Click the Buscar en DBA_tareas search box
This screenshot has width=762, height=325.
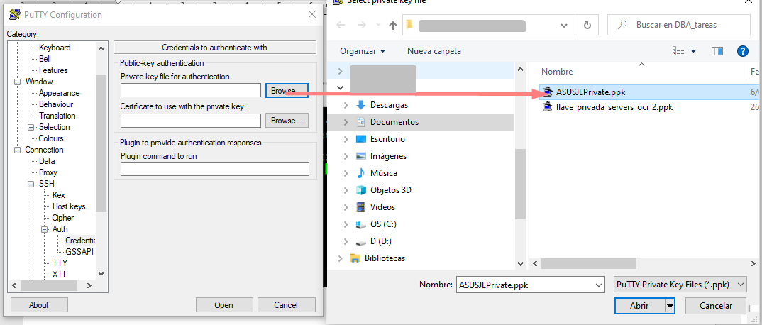coord(679,25)
